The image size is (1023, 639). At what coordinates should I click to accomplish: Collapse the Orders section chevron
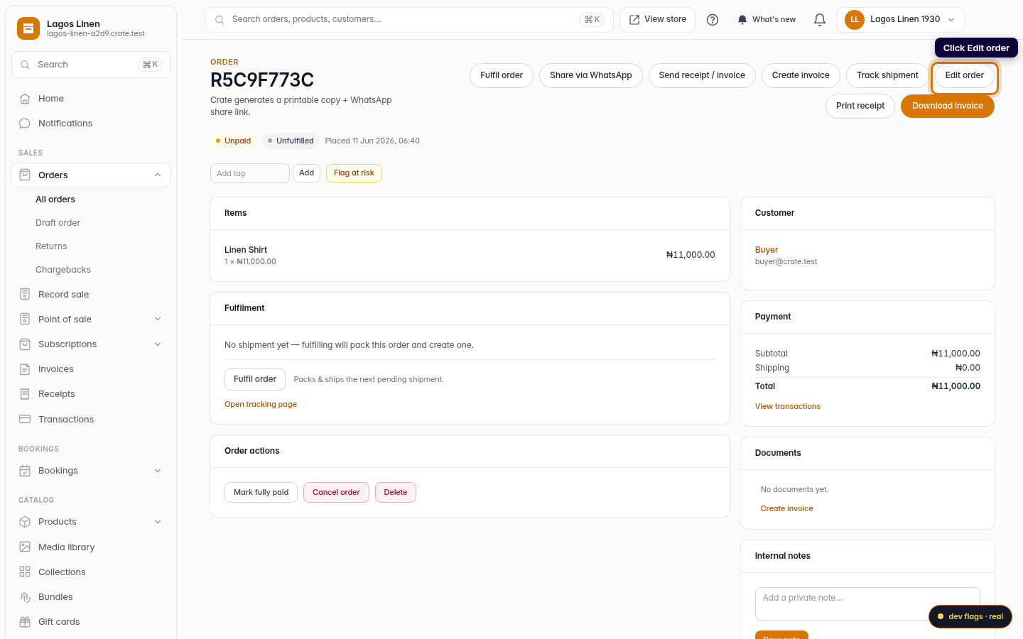point(158,175)
